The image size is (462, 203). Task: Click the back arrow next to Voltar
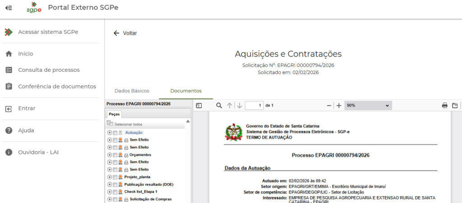pos(116,33)
